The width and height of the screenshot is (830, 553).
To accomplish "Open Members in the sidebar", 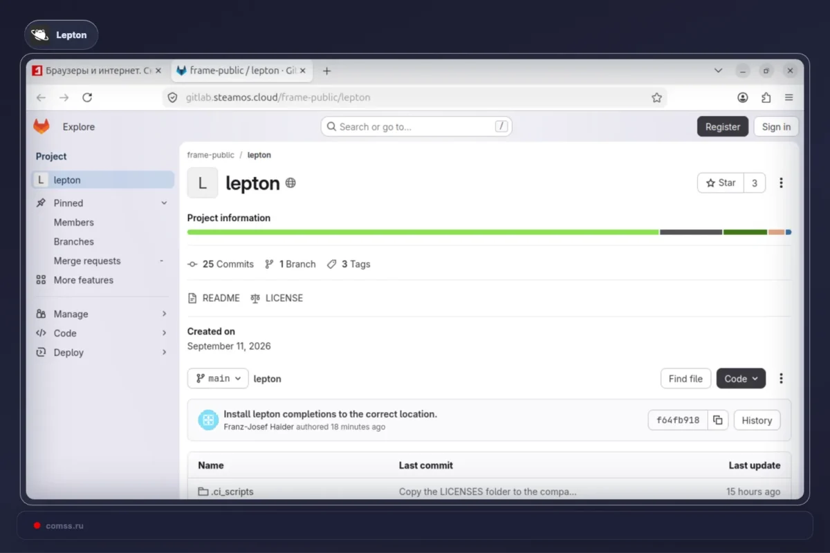I will pyautogui.click(x=74, y=222).
